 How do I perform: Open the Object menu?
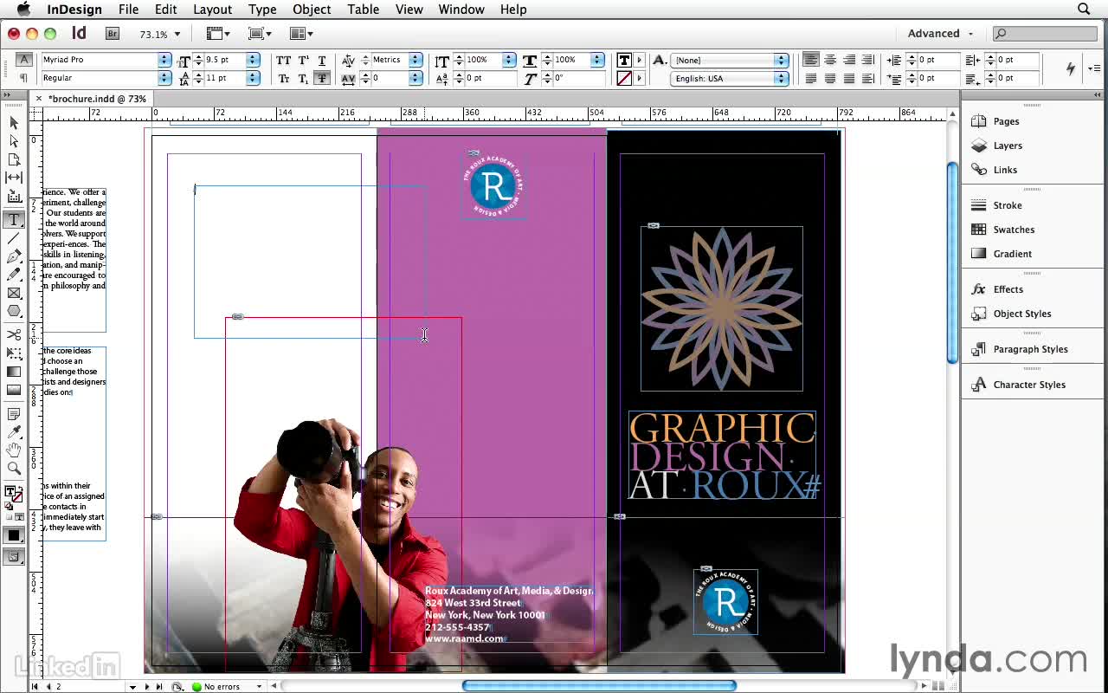[x=312, y=10]
